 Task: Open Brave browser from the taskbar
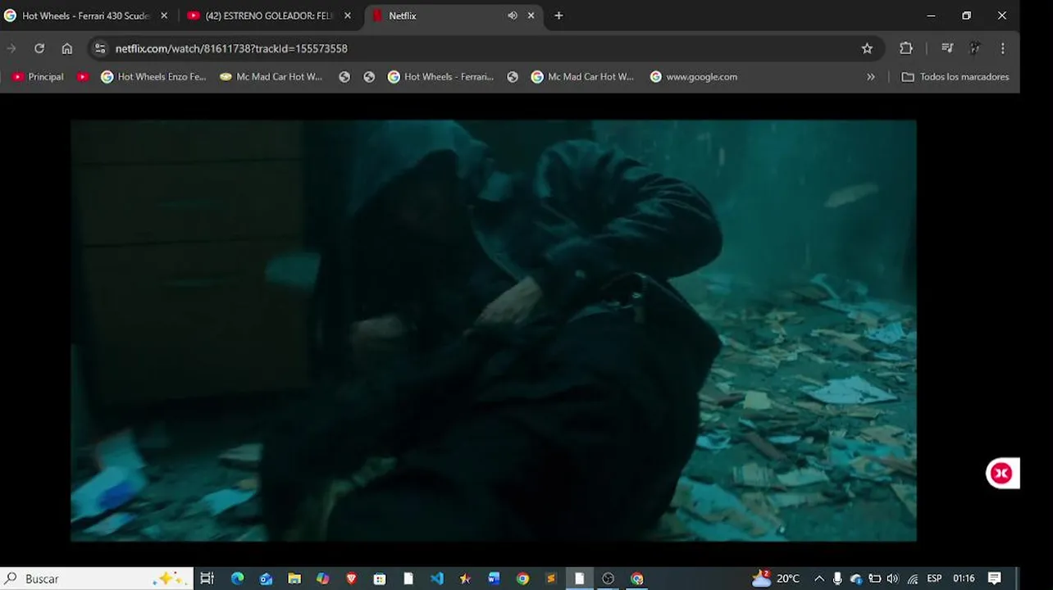(351, 579)
